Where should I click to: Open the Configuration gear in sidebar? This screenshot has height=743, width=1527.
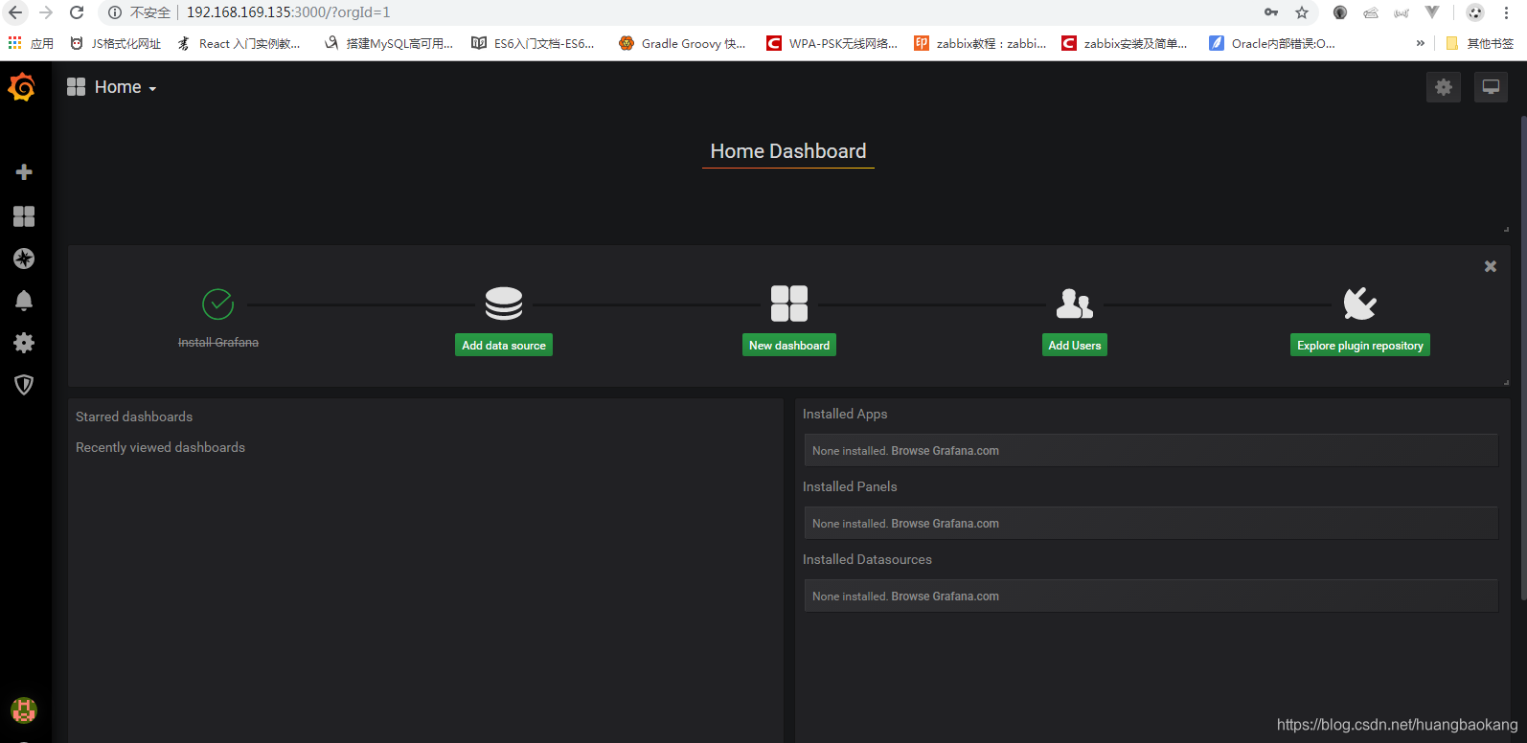[x=24, y=343]
